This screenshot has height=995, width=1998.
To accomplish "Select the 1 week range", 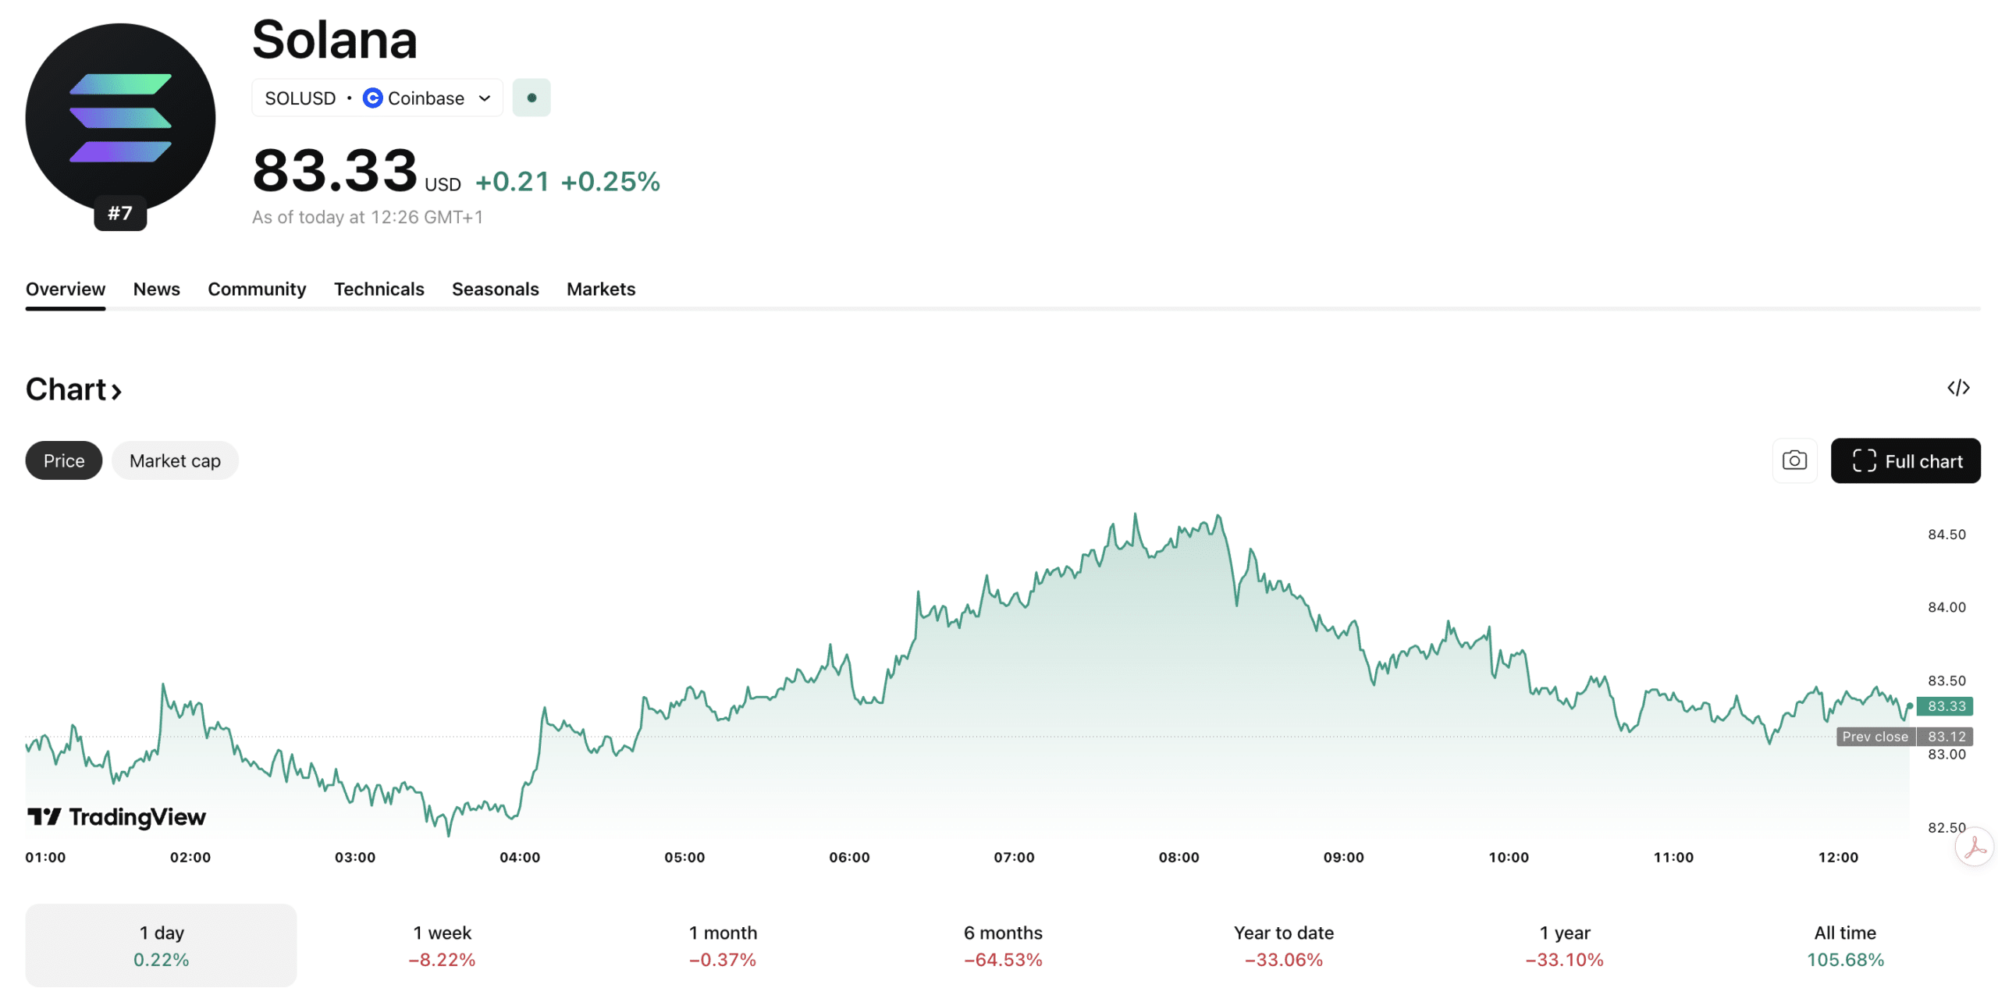I will (442, 945).
